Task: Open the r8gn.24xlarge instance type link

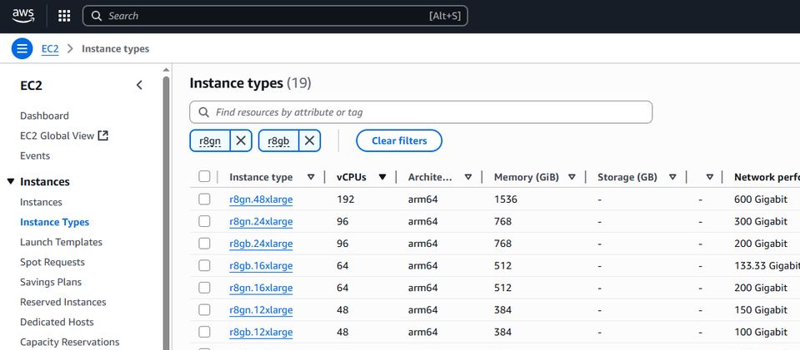Action: pyautogui.click(x=261, y=221)
